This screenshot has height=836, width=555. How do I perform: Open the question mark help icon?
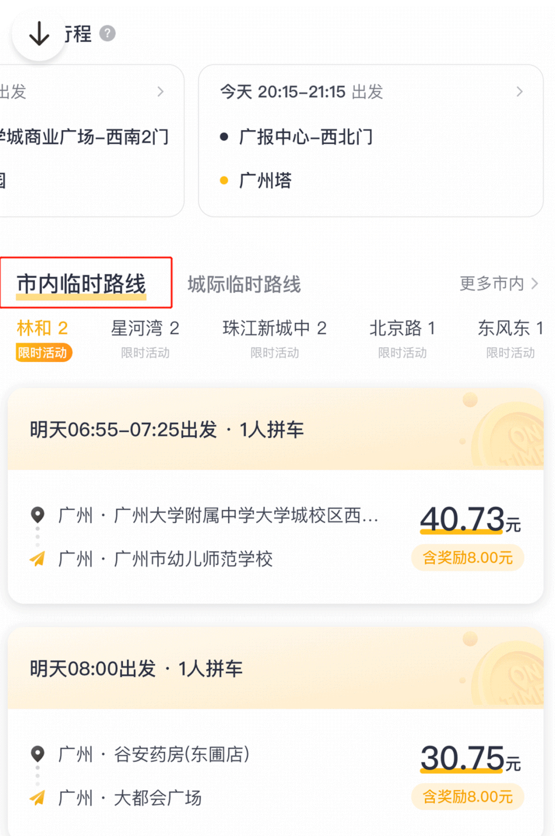pyautogui.click(x=107, y=33)
